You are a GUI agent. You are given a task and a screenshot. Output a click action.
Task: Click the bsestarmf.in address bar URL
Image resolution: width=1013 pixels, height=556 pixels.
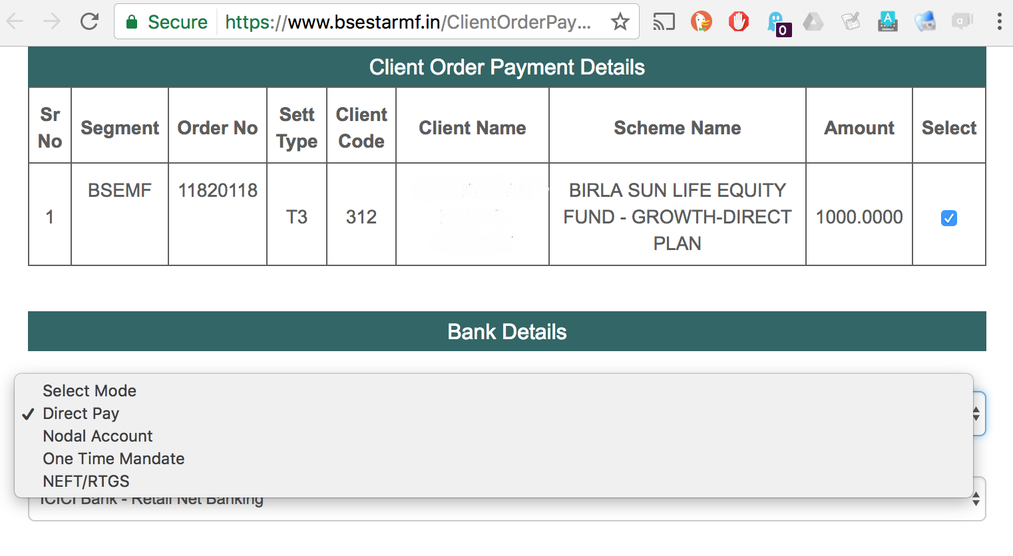pos(407,22)
